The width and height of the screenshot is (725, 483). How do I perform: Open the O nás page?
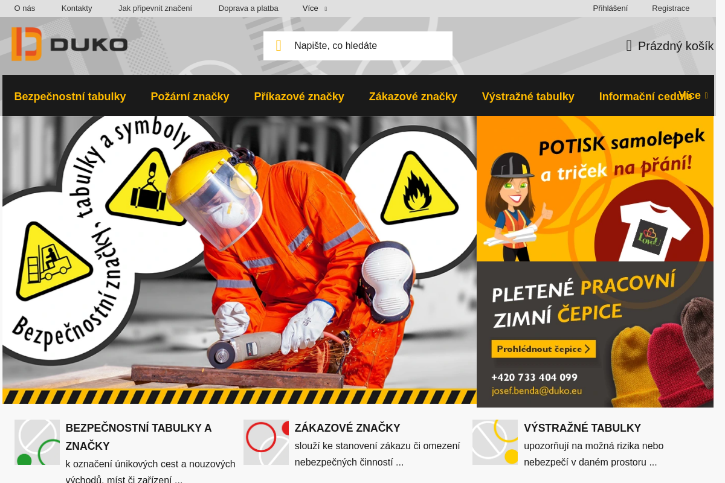(x=25, y=8)
